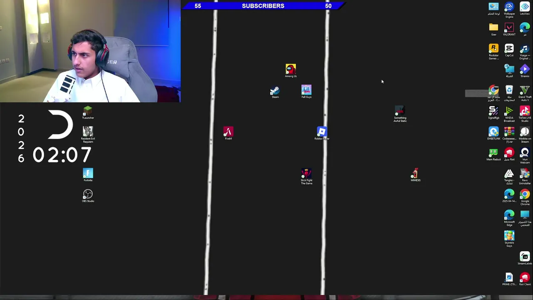Launch the VALORANT shortcut
533x300 pixels.
pos(509,29)
